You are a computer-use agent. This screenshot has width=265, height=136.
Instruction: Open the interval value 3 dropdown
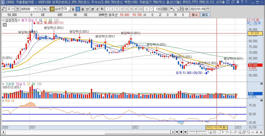[152, 9]
